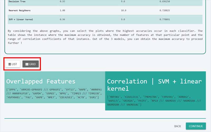
Task: Click the SVM + linear kernel table row label
Action: (21, 20)
